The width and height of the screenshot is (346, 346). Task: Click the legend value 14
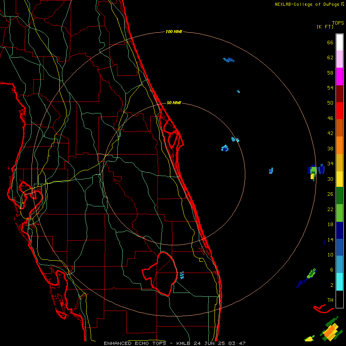(x=330, y=240)
